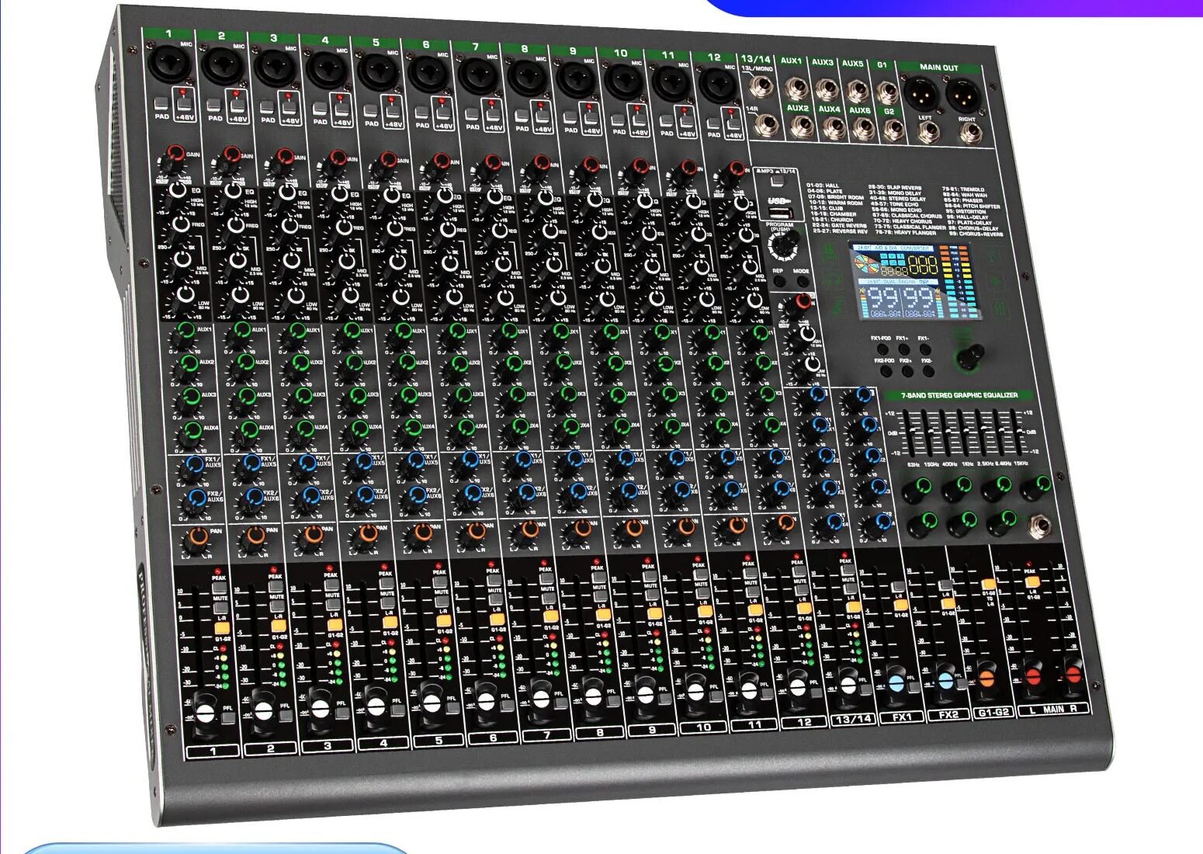
Task: Click the channel 5 fader cap
Action: point(431,705)
